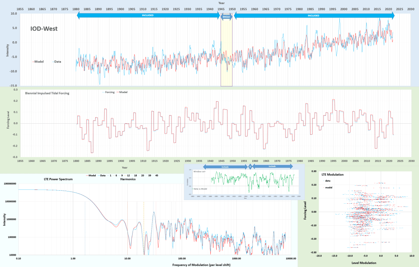Click the X marker between the Include arrows
This screenshot has width=419, height=267.
250,167
